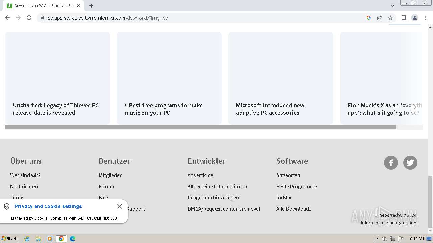
Task: Open Elon Musk's X everything app article
Action: click(381, 78)
